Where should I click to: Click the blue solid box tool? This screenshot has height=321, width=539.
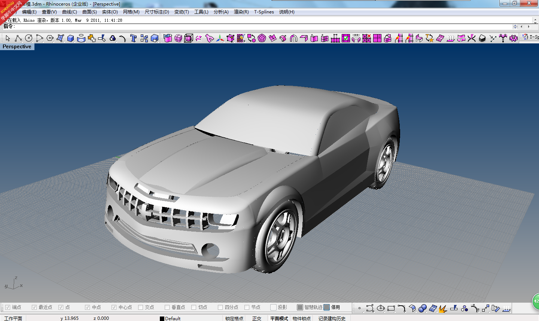tap(71, 38)
